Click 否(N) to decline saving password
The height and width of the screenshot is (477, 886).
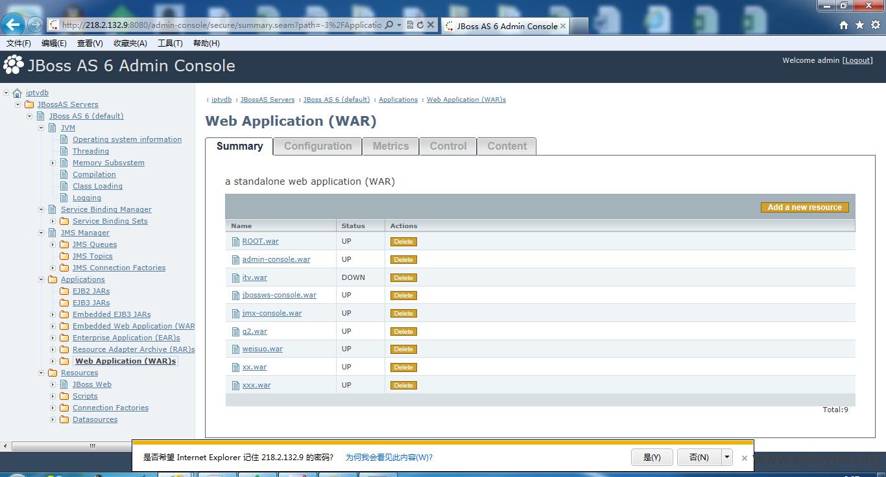(x=699, y=457)
